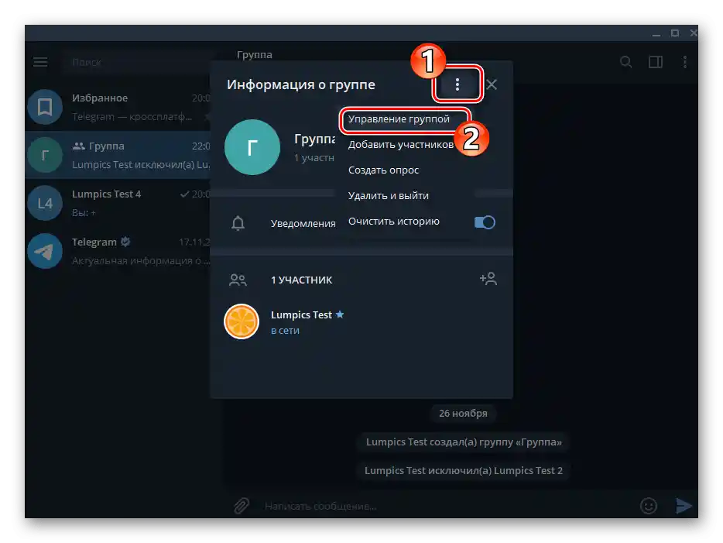Disable group notifications via the blue switch
This screenshot has width=723, height=543.
484,222
